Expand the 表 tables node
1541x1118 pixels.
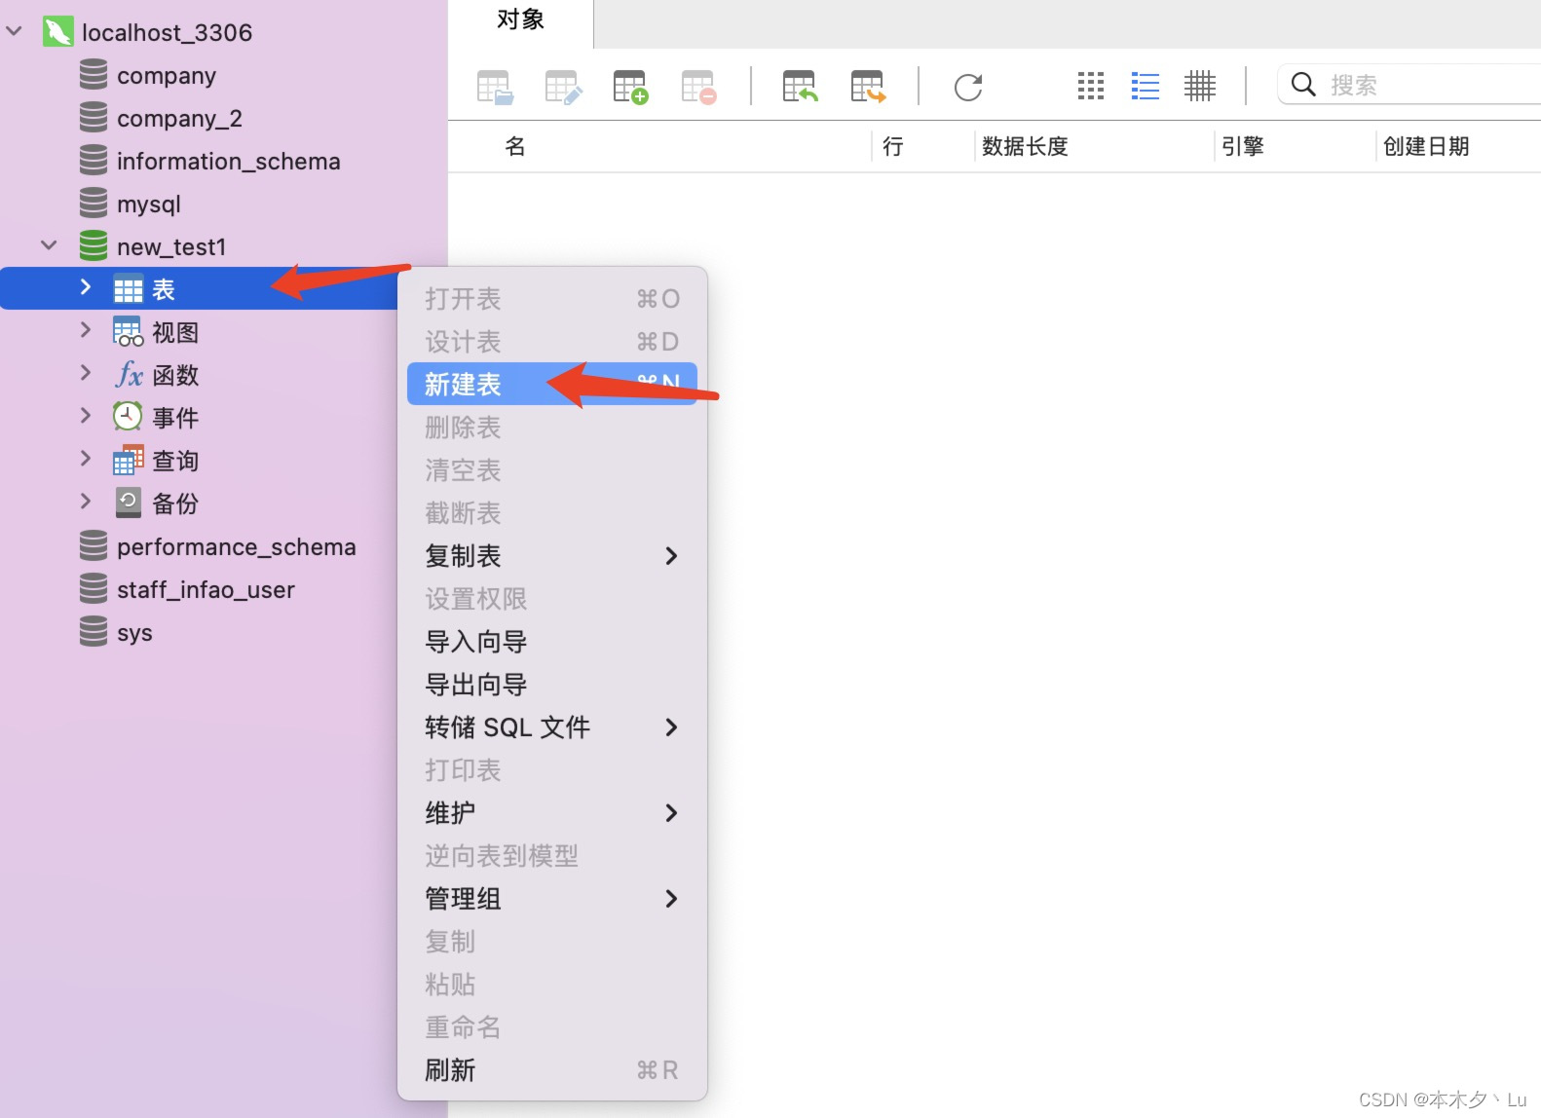pos(86,287)
